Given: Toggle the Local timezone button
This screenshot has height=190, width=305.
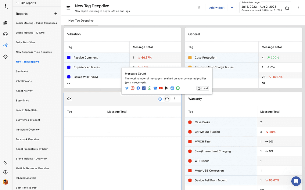Looking at the screenshot, I should [x=203, y=88].
